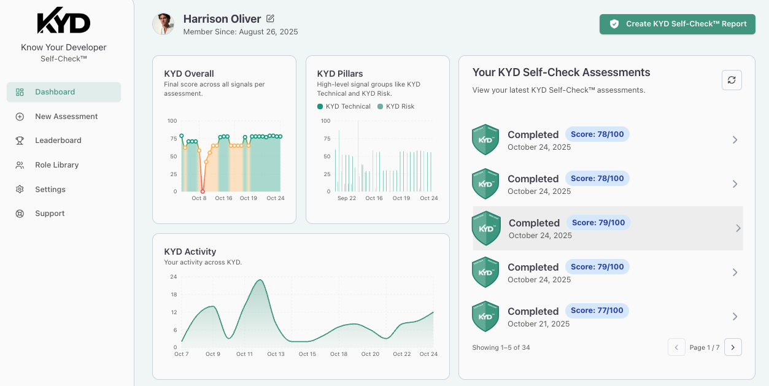Go to next page of assessments
Screen dimensions: 769x386
(x=733, y=347)
